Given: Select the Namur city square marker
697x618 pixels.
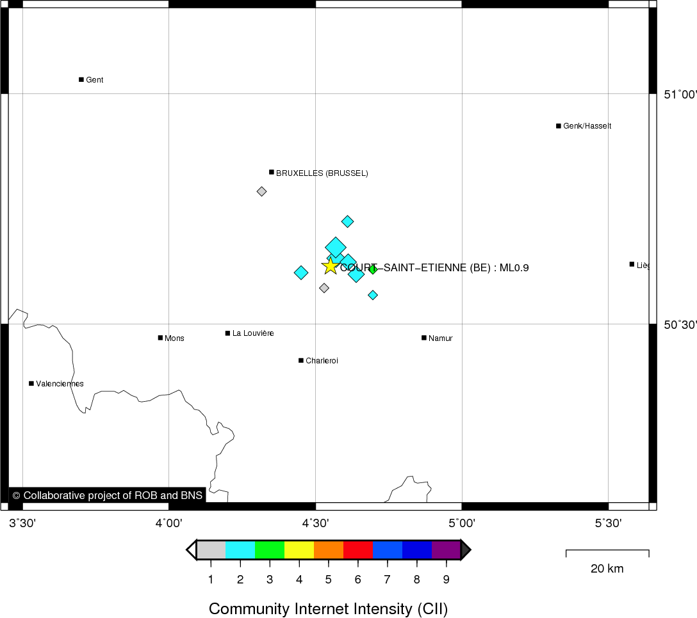Looking at the screenshot, I should pyautogui.click(x=424, y=338).
